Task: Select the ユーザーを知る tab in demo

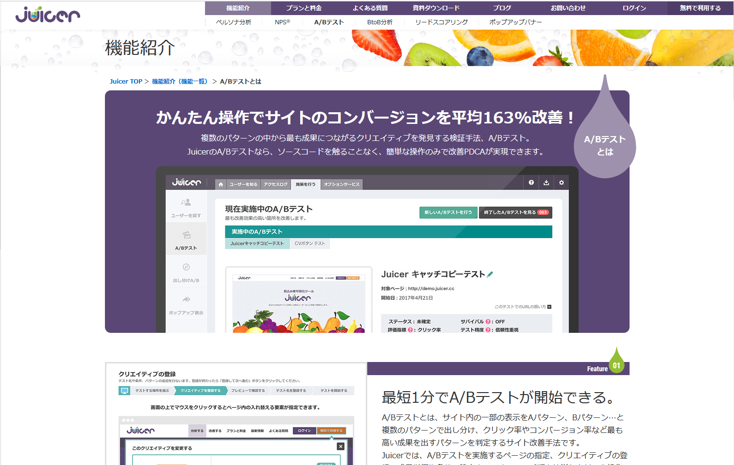Action: pos(243,184)
